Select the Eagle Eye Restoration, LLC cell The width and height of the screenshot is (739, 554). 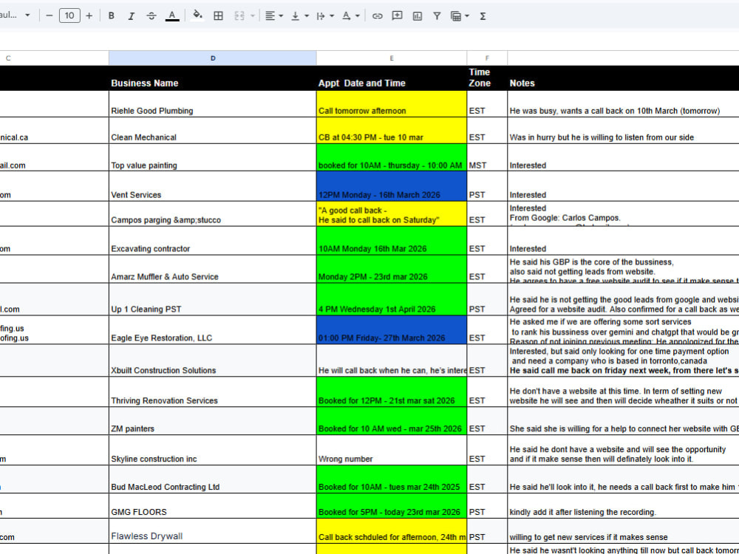[x=213, y=329]
